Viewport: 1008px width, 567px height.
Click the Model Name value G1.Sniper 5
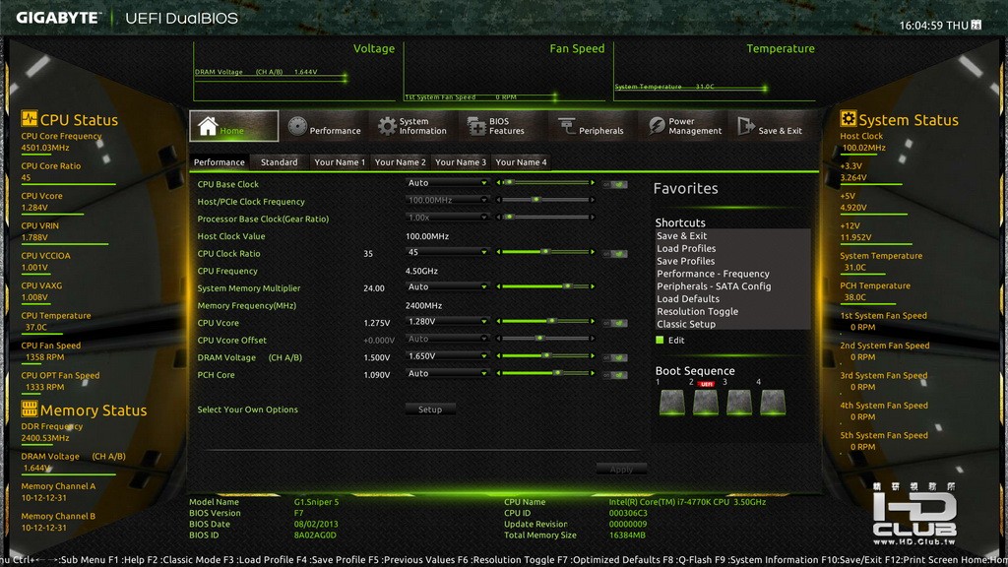point(316,502)
